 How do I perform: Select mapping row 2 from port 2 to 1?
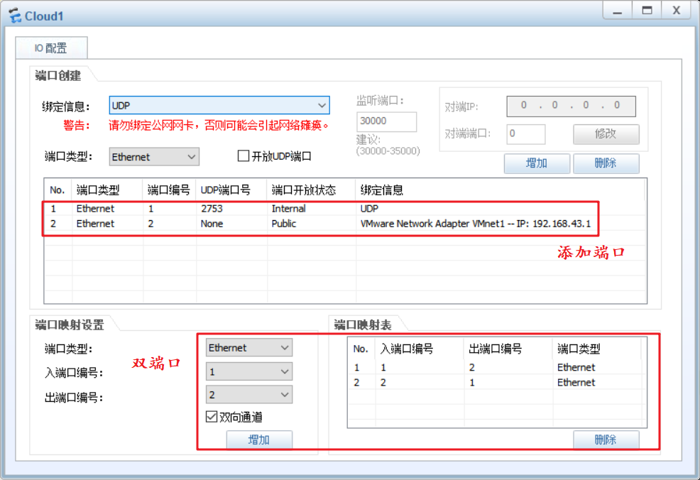pos(496,383)
